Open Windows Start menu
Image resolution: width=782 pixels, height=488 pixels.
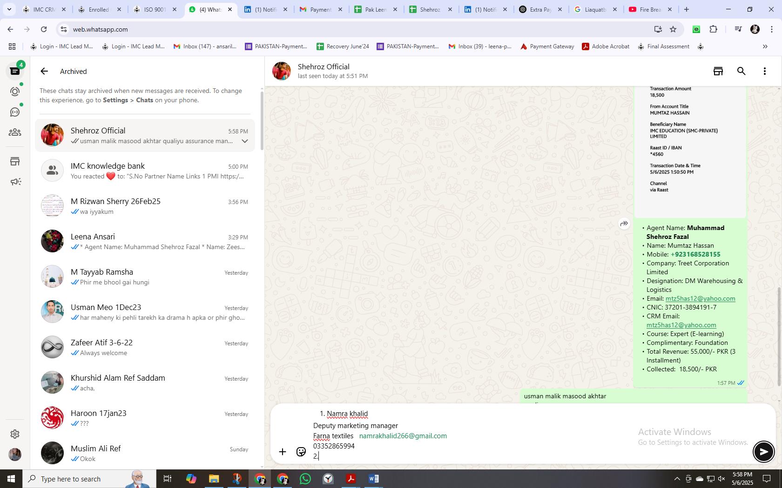11,479
